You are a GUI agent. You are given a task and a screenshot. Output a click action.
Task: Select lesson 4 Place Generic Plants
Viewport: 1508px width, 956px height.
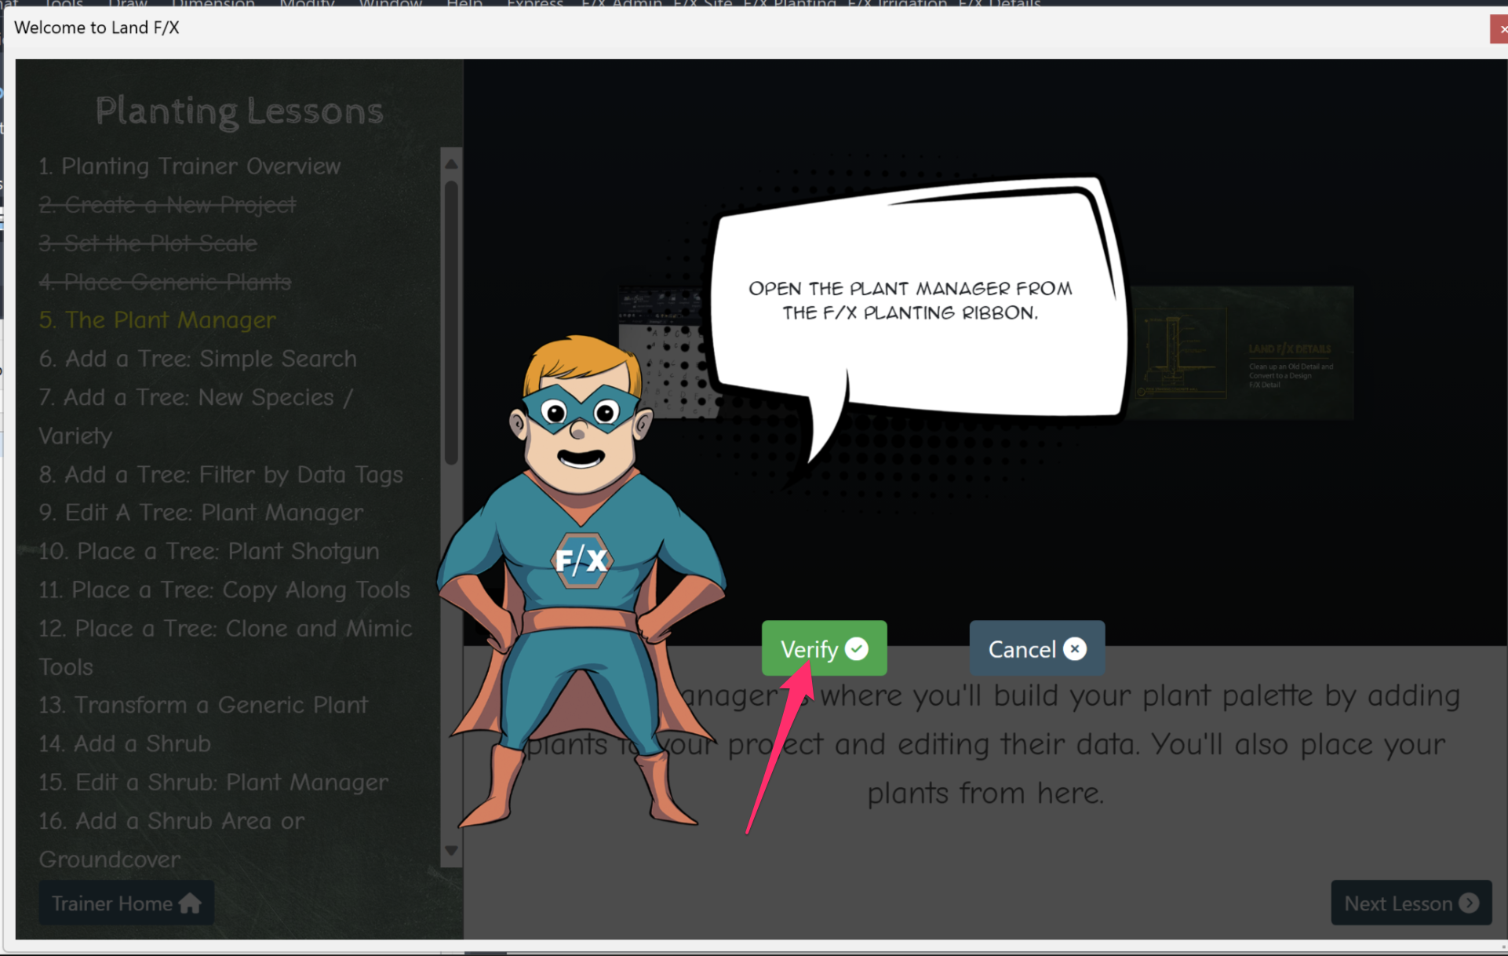tap(165, 281)
